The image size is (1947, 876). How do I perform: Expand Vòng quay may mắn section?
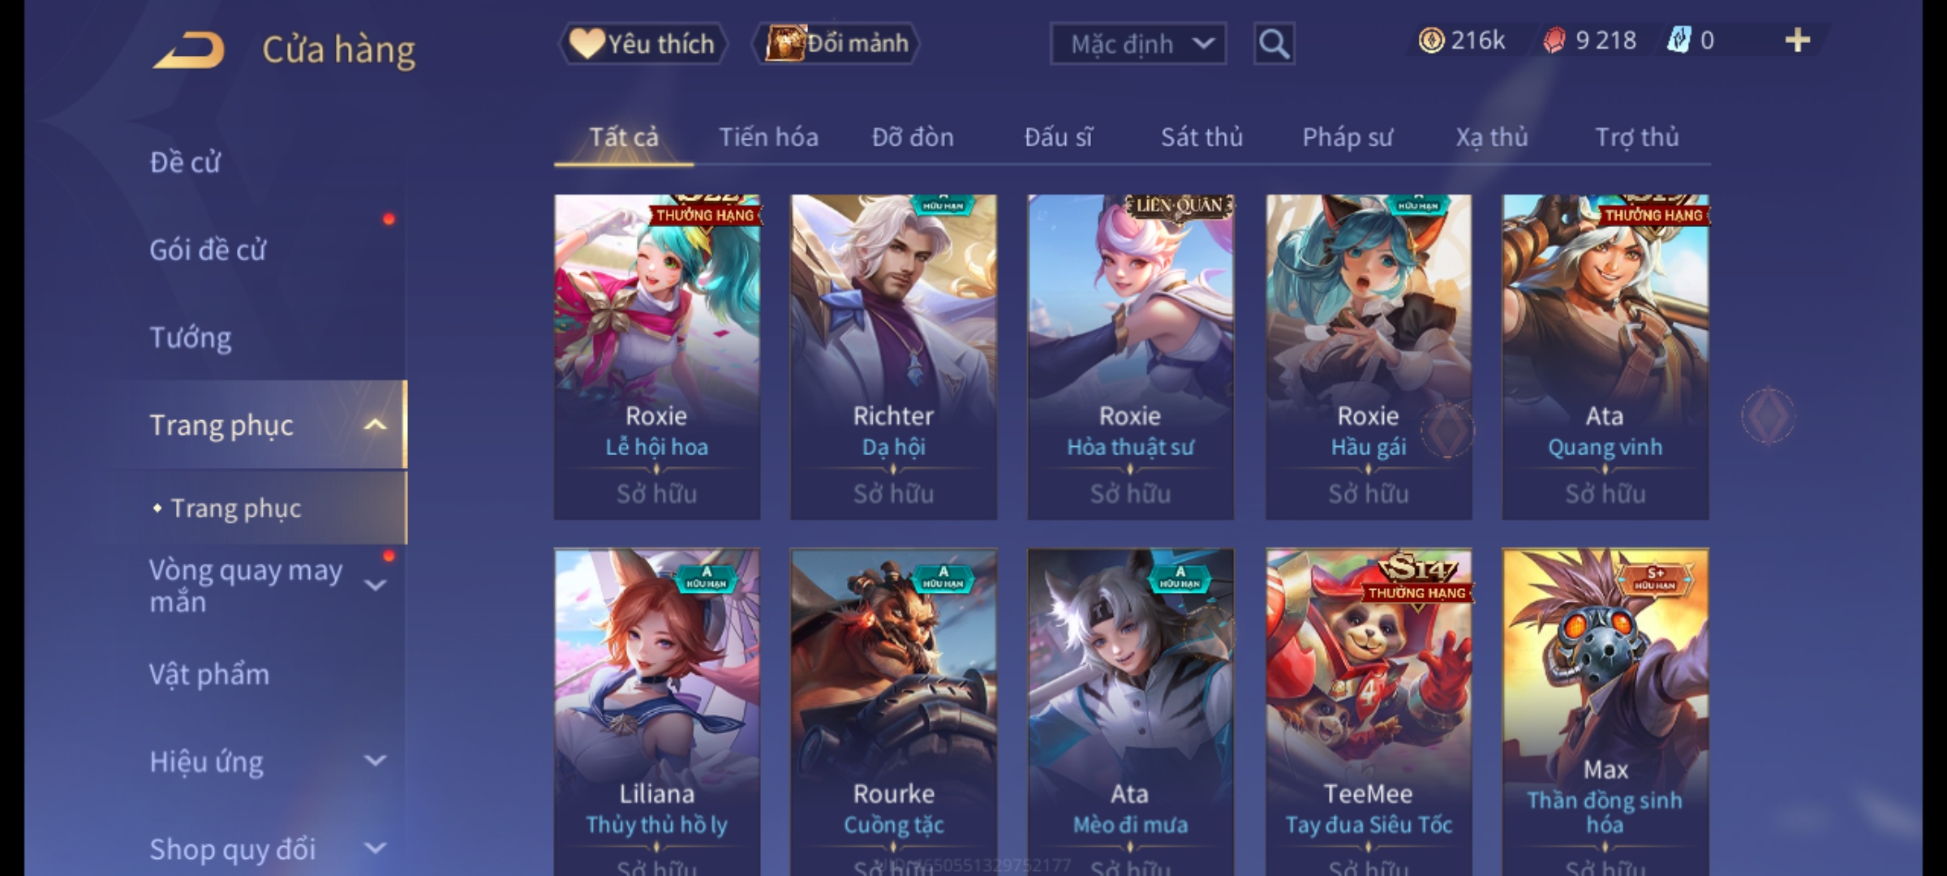coord(375,585)
